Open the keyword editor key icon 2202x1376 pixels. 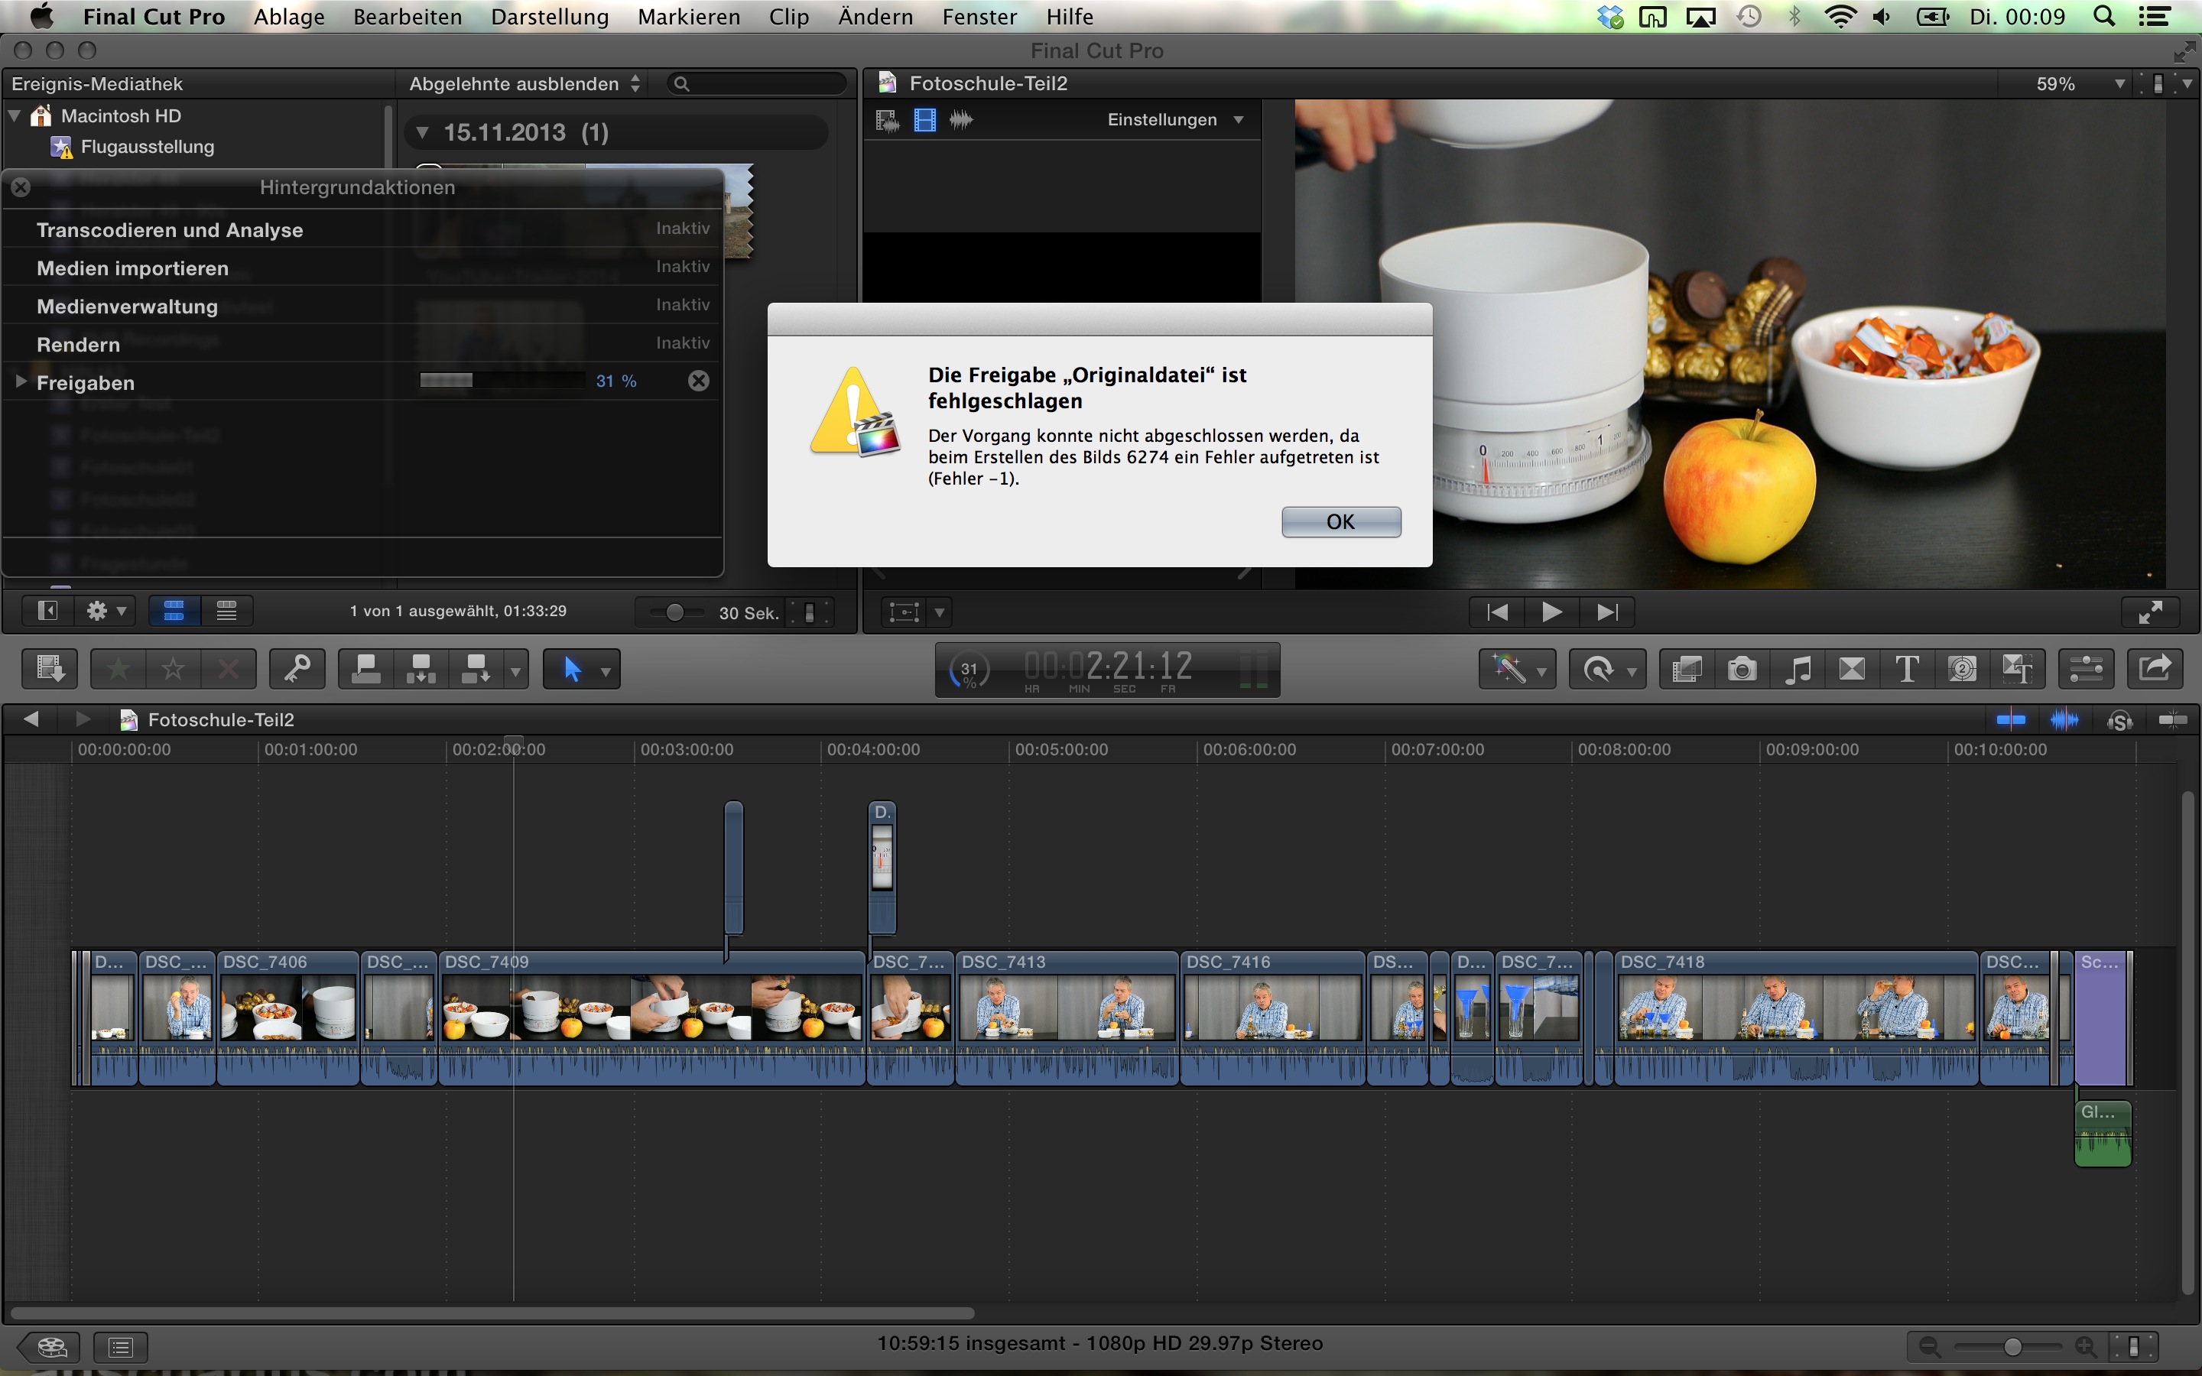(297, 670)
